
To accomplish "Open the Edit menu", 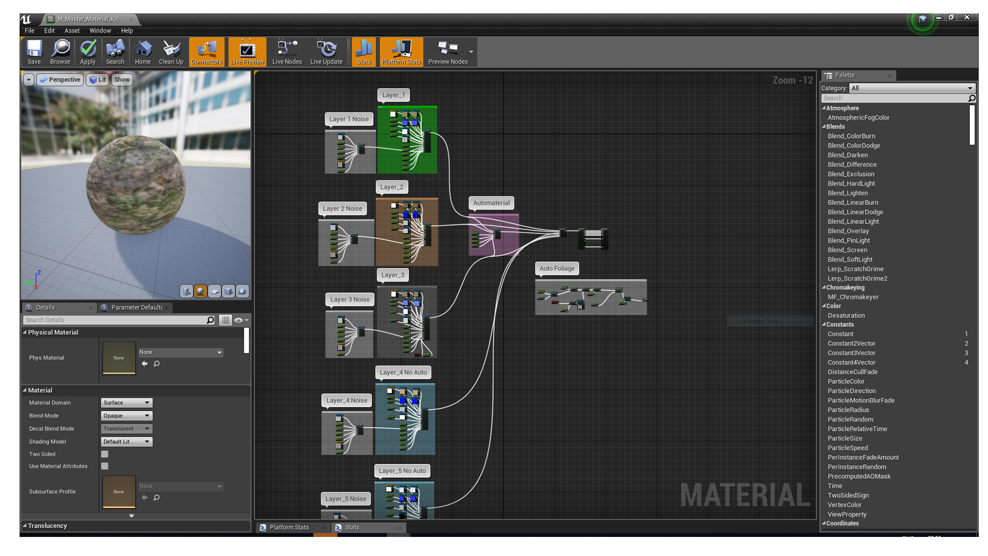I will 49,30.
